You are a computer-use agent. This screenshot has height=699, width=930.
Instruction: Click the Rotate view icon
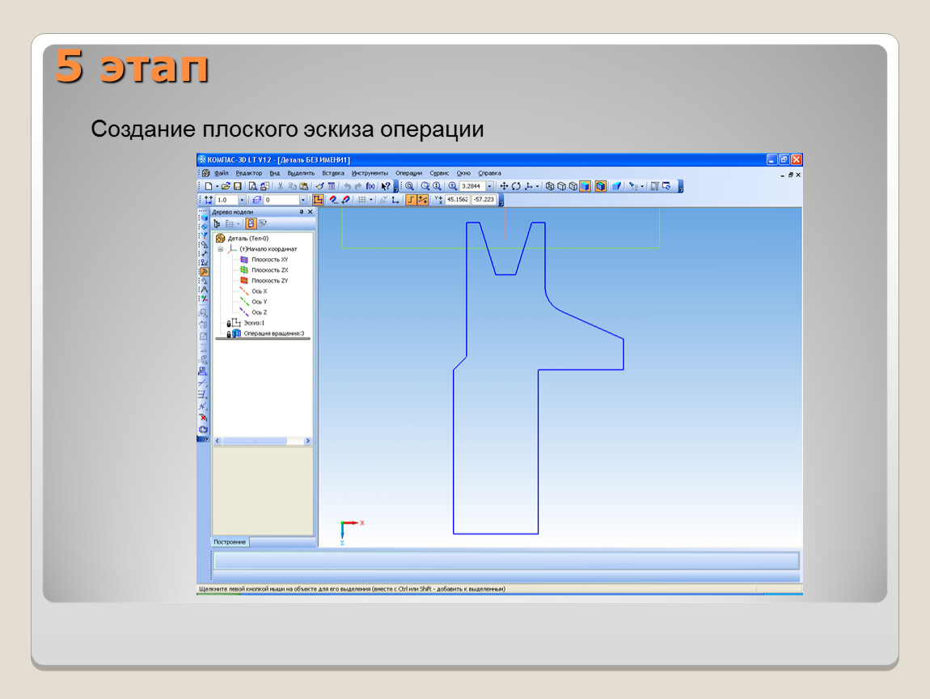coord(516,186)
